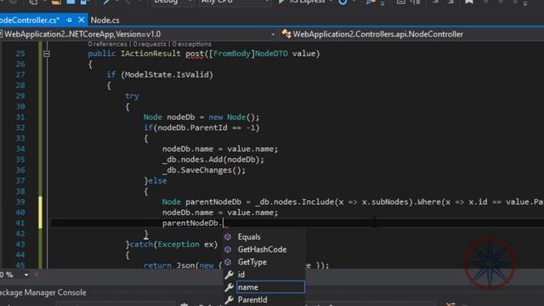The height and width of the screenshot is (306, 544).
Task: Open the WebApplication2 .NETCoreApp project dropdown
Action: pos(273,34)
